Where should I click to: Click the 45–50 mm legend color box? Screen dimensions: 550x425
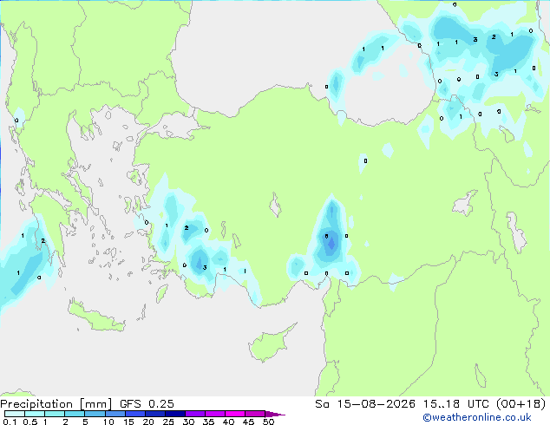click(255, 414)
